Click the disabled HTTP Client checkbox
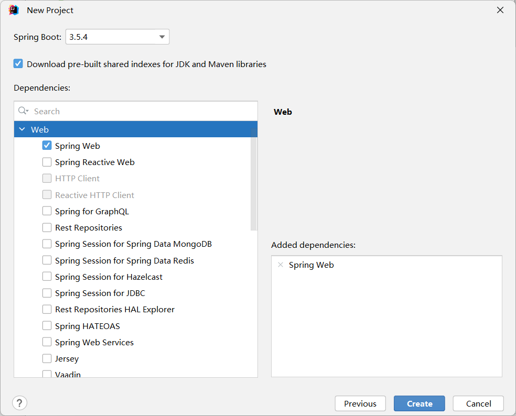516x416 pixels. [x=47, y=179]
